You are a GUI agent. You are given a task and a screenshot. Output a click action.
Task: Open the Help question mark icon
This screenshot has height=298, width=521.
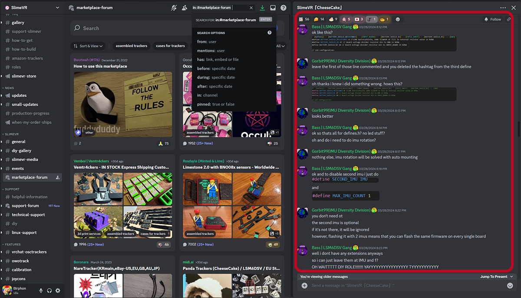pyautogui.click(x=284, y=8)
